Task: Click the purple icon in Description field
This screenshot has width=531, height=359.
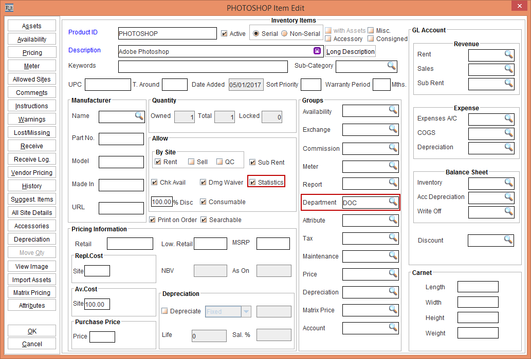Action: 317,51
